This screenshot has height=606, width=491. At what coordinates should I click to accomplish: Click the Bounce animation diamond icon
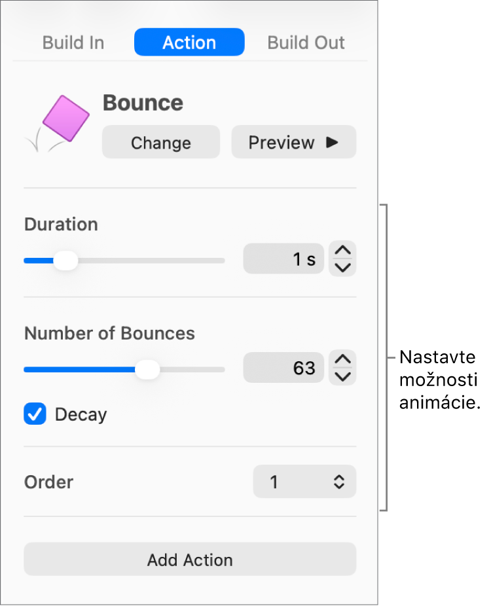click(65, 118)
